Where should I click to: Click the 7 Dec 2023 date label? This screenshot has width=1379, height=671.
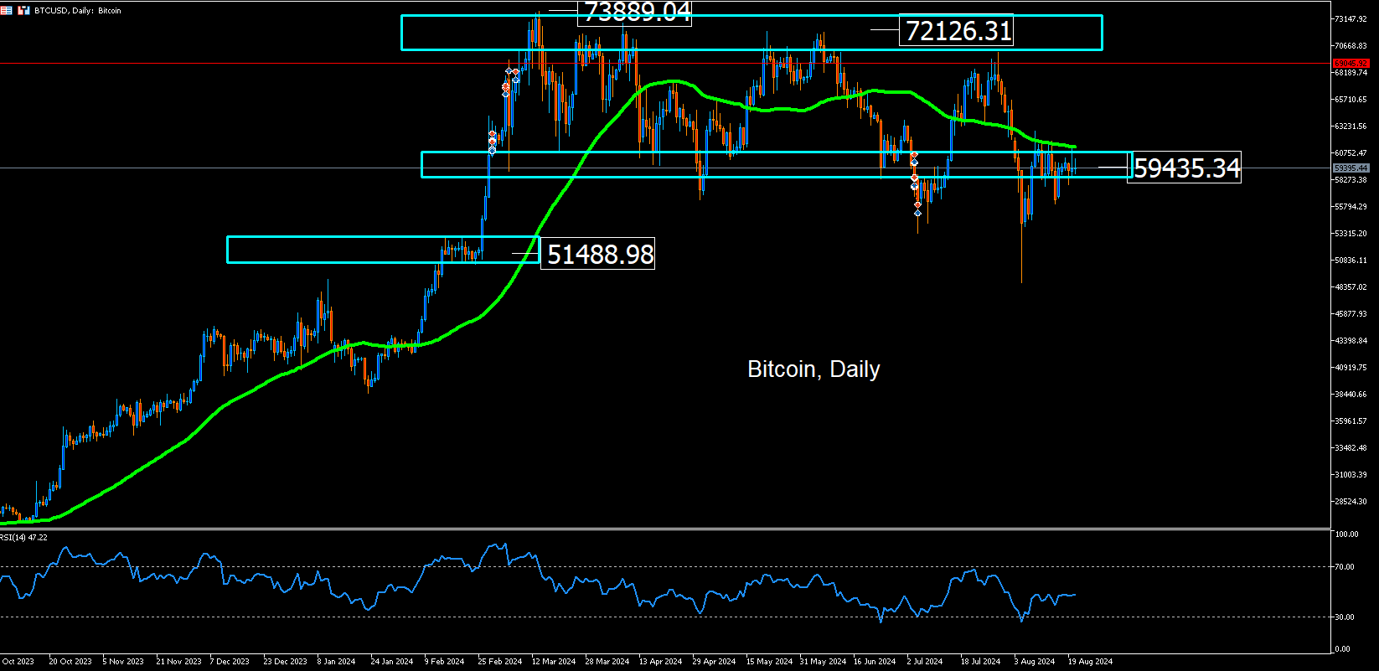tap(230, 662)
